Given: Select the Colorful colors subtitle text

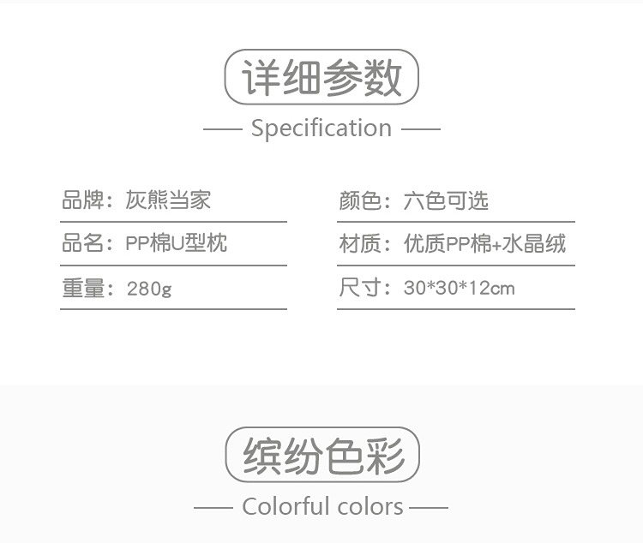Looking at the screenshot, I should click(322, 506).
